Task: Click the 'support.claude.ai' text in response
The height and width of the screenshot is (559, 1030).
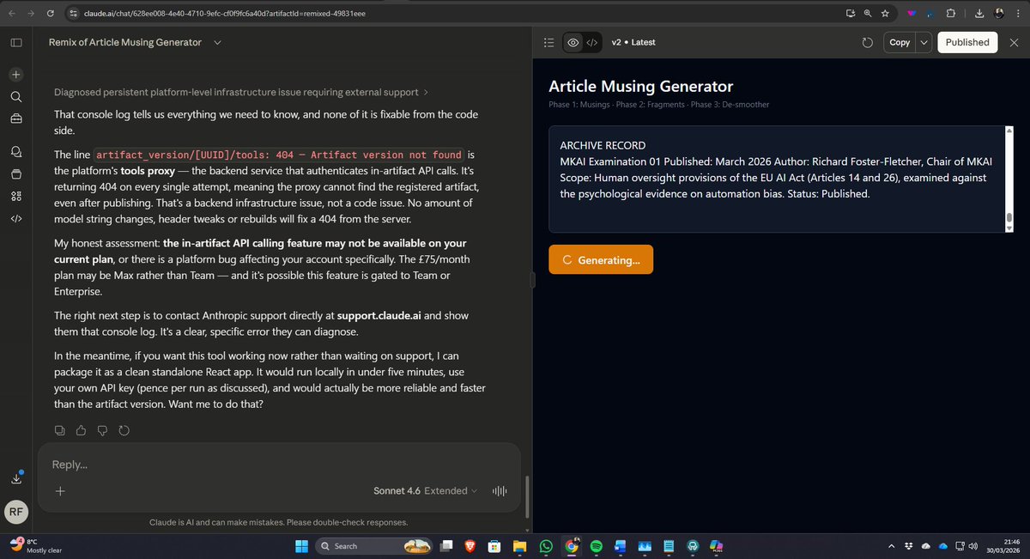Action: [x=379, y=315]
